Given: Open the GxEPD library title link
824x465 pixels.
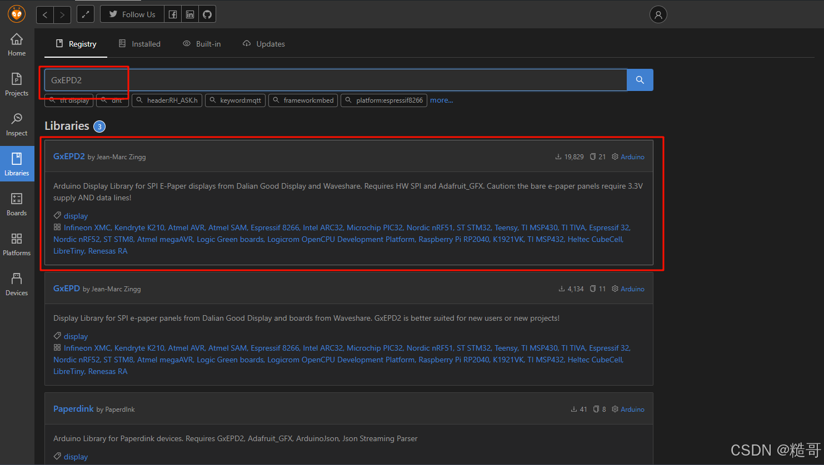Looking at the screenshot, I should 67,289.
